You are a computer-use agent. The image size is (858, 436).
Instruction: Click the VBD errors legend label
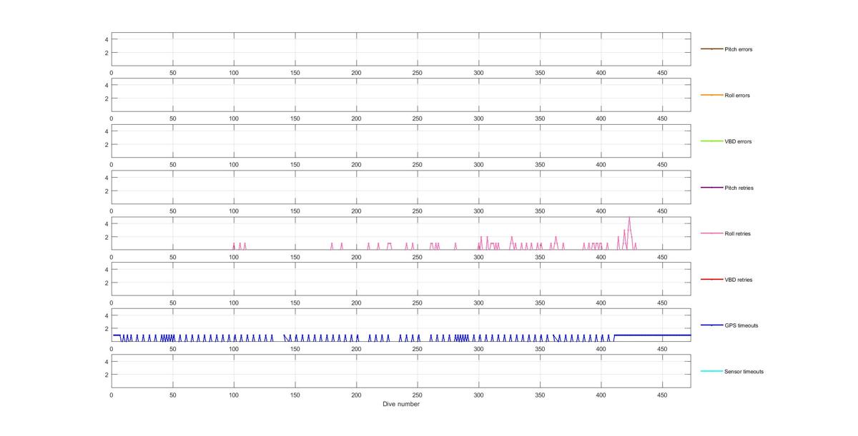coord(738,141)
